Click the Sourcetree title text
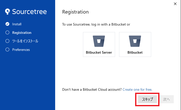The width and height of the screenshot is (181, 110). (x=29, y=12)
